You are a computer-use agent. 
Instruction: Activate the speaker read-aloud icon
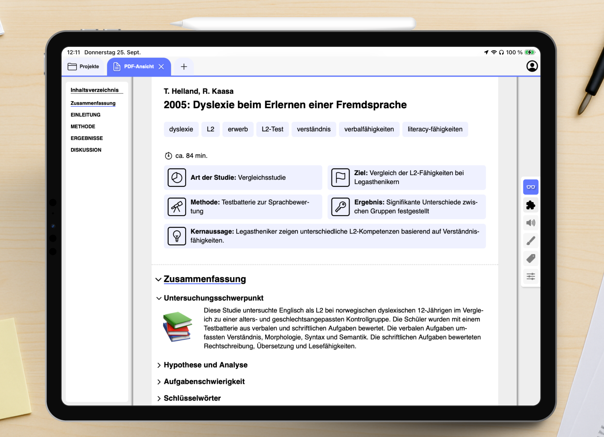pyautogui.click(x=530, y=223)
